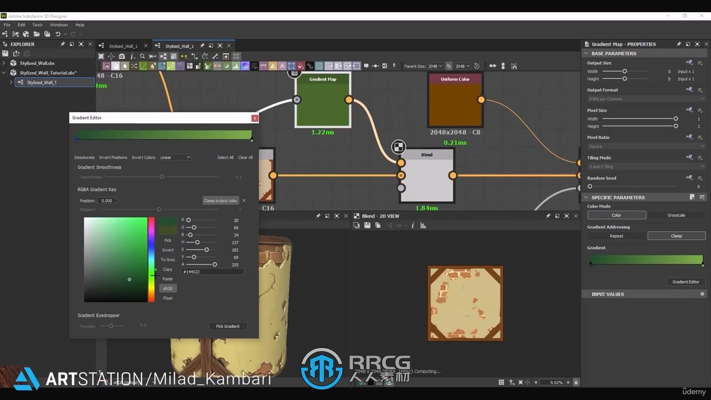Set Gradient Addressing to Repeat
The height and width of the screenshot is (400, 711).
pos(617,236)
